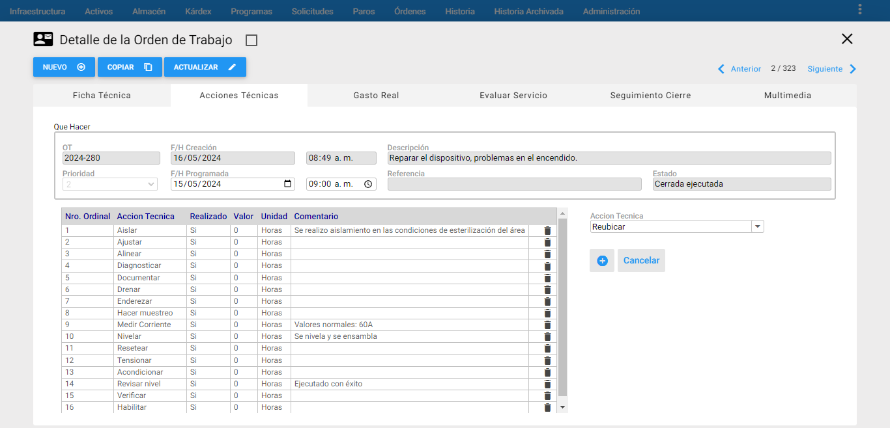This screenshot has height=428, width=890.
Task: Delete the Diagnosticar row with trash icon
Action: tap(547, 266)
